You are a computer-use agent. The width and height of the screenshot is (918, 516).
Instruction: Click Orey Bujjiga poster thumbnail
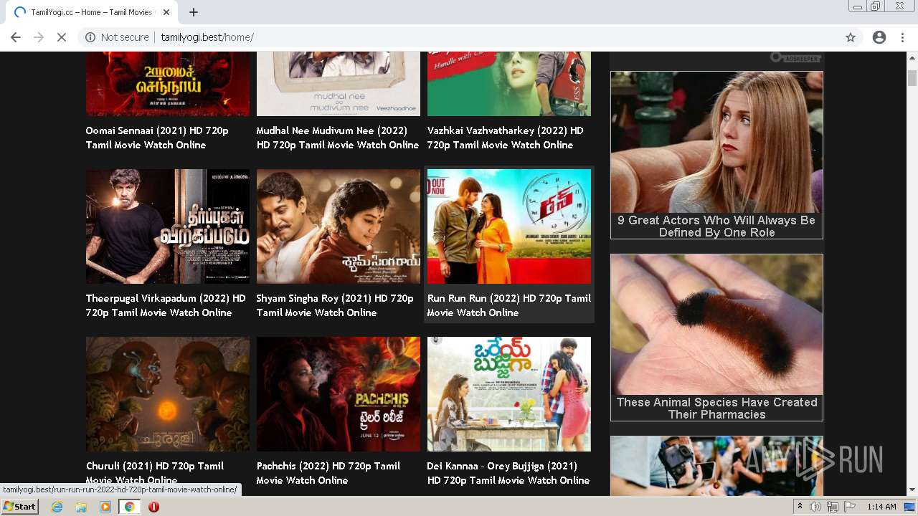point(509,394)
